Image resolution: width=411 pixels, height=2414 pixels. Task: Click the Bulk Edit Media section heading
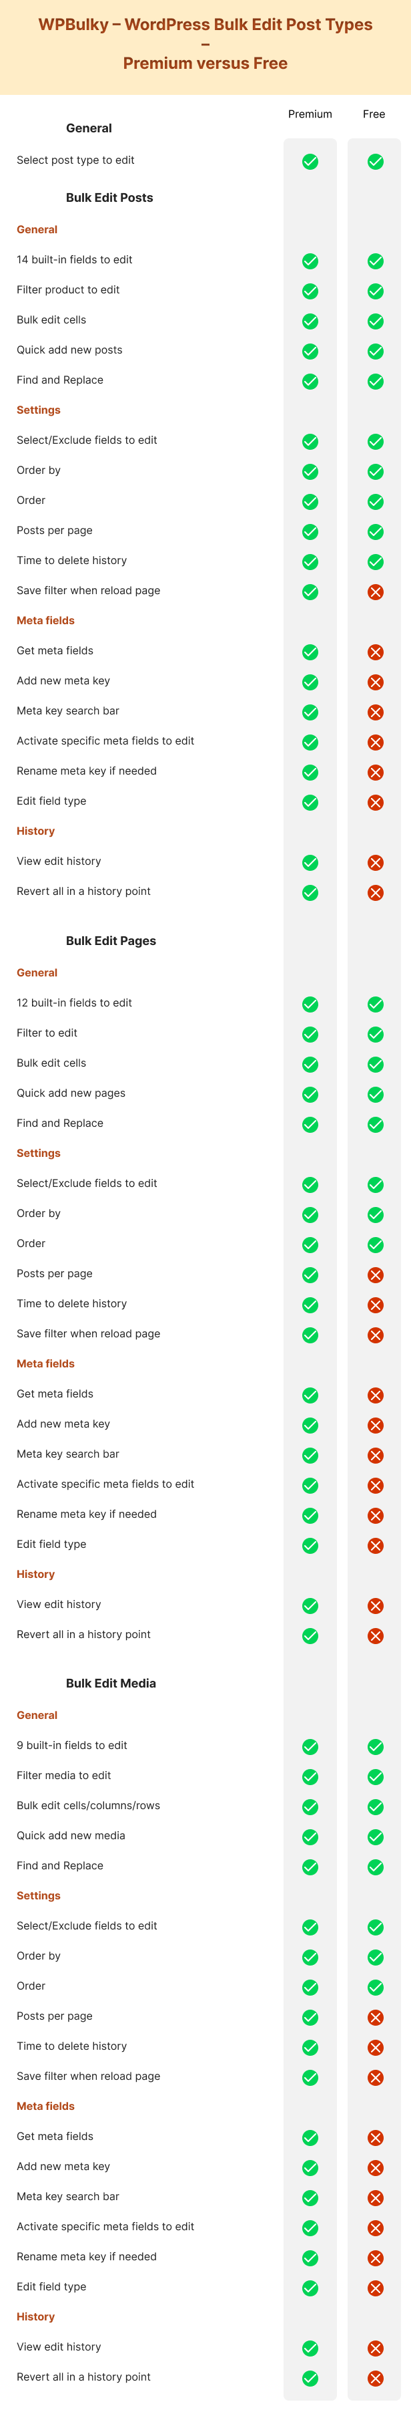[111, 1683]
